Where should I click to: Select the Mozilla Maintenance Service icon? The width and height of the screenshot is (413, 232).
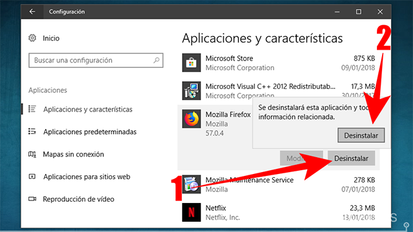tap(191, 184)
